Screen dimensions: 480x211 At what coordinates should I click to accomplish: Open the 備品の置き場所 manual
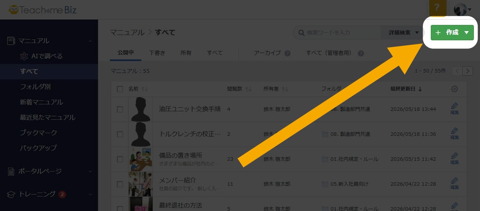[181, 155]
